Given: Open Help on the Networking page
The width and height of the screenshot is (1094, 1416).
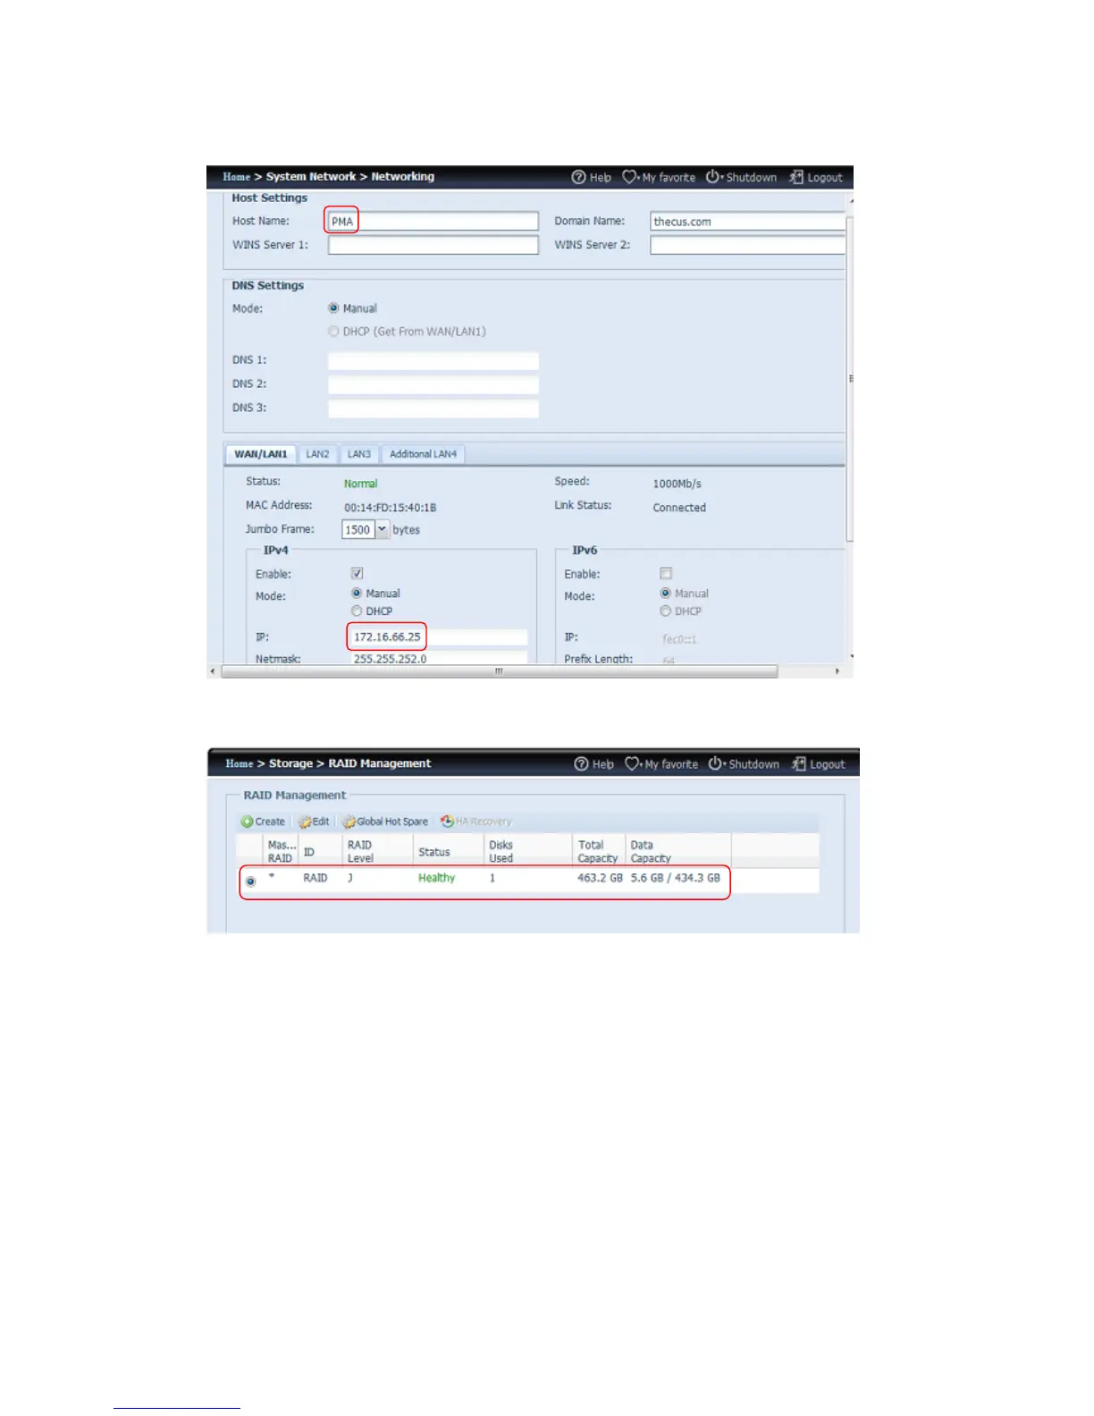Looking at the screenshot, I should [592, 177].
